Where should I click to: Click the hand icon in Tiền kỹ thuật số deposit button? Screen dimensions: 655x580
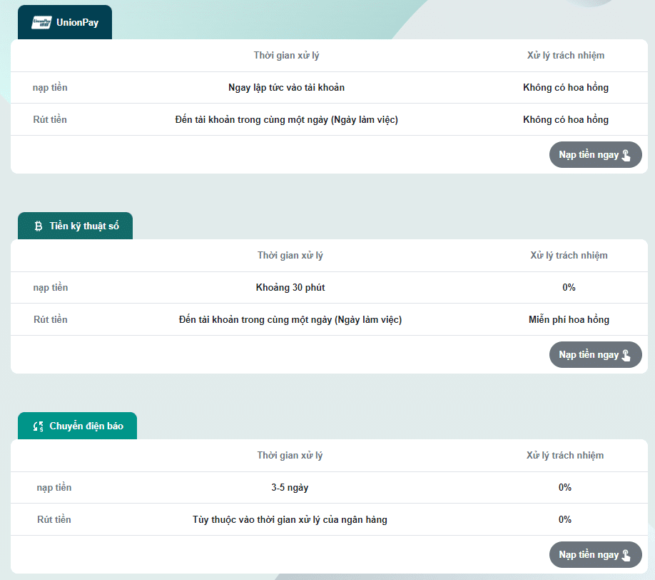tap(626, 355)
